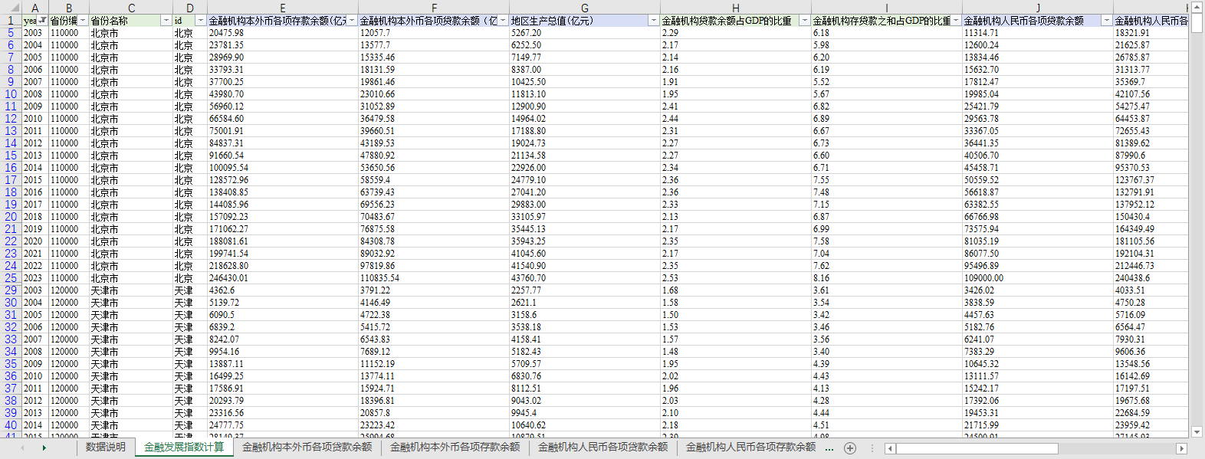Screen dimensions: 1205x459
Task: Click the vertical scrollbar thumb
Action: [x=1197, y=23]
